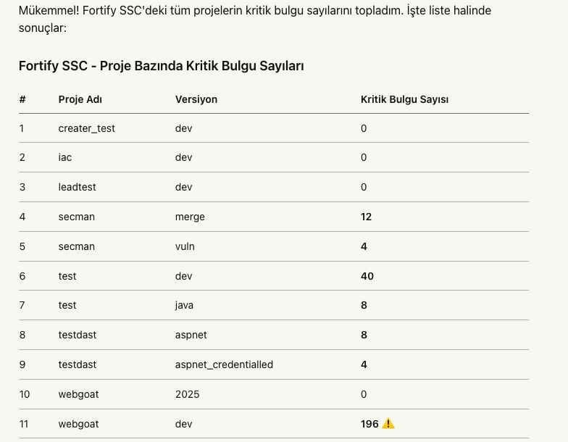This screenshot has height=442, width=568.
Task: Click the "iac" project name
Action: 65,157
